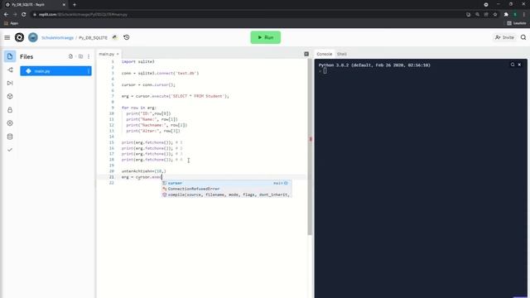Search within the console output

pyautogui.click(x=513, y=65)
